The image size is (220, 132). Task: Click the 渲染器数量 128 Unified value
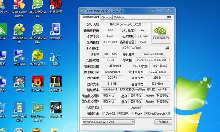click(x=114, y=66)
